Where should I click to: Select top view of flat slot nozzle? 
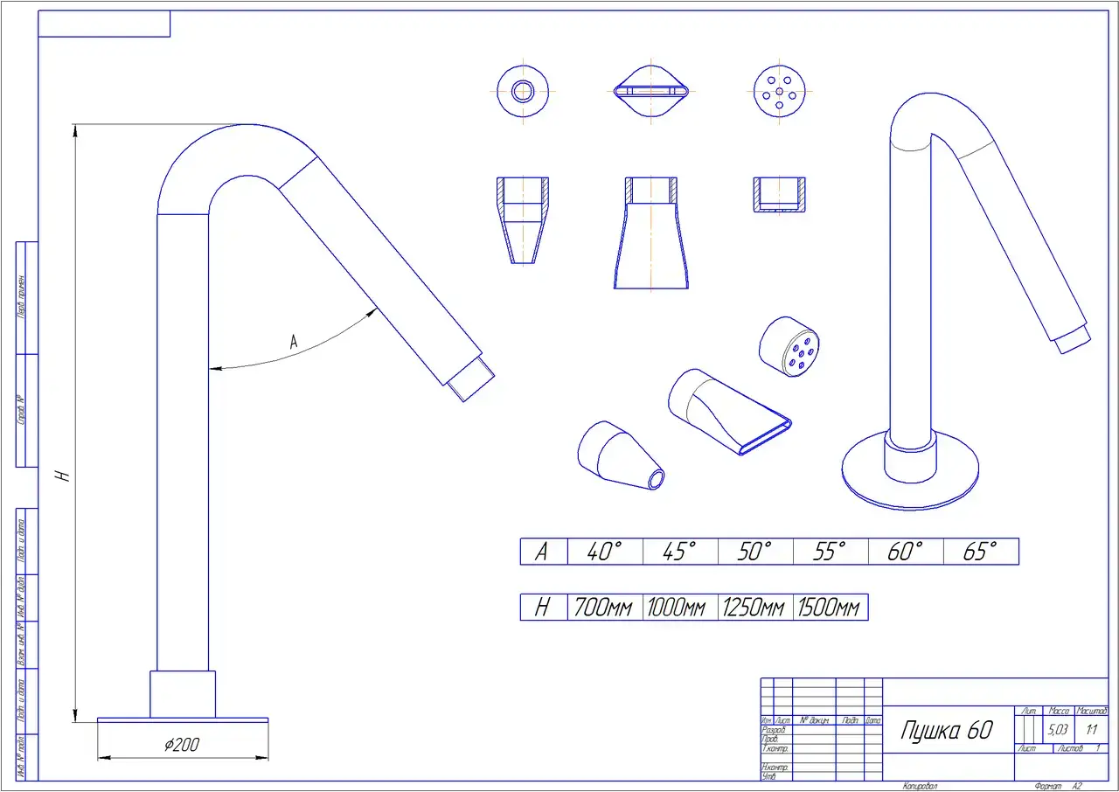pos(651,90)
